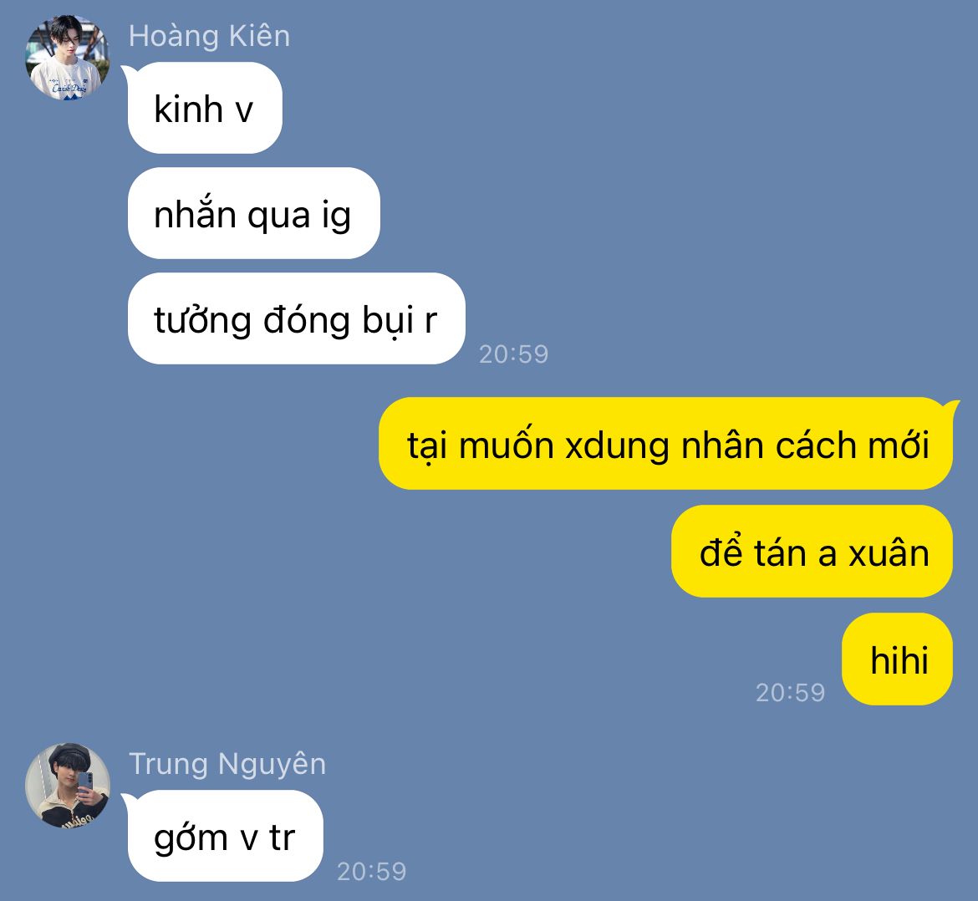Click the word "gớm" in last message
978x901 pixels.
coord(191,838)
